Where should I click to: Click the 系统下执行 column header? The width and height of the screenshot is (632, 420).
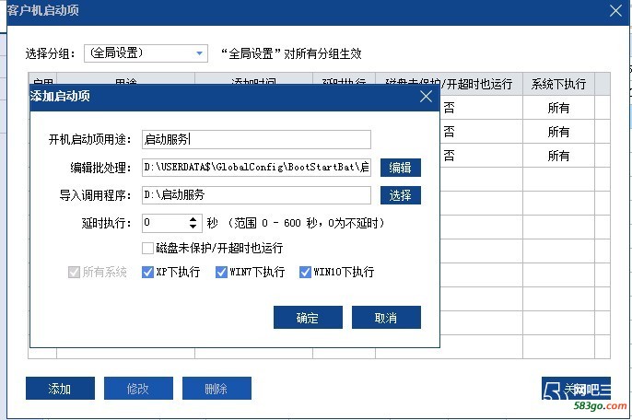point(558,84)
